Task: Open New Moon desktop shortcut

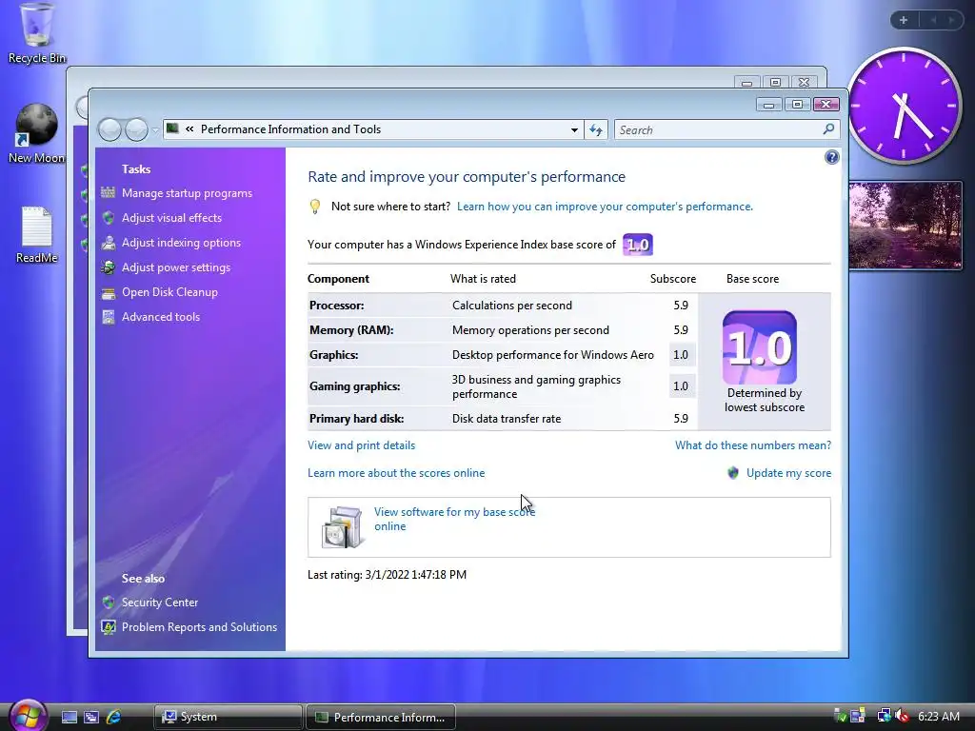Action: 36,133
